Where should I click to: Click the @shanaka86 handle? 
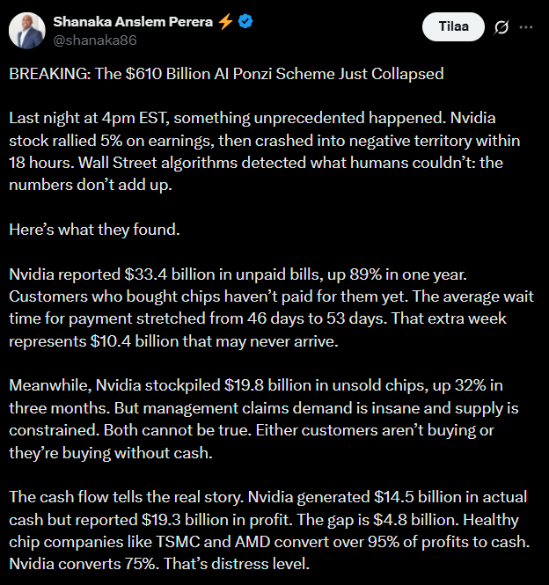(94, 40)
